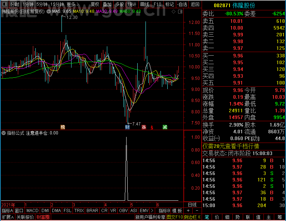Screen dimensions: 286x221
Task: Select the CR indicator tab
Action: [x=104, y=211]
